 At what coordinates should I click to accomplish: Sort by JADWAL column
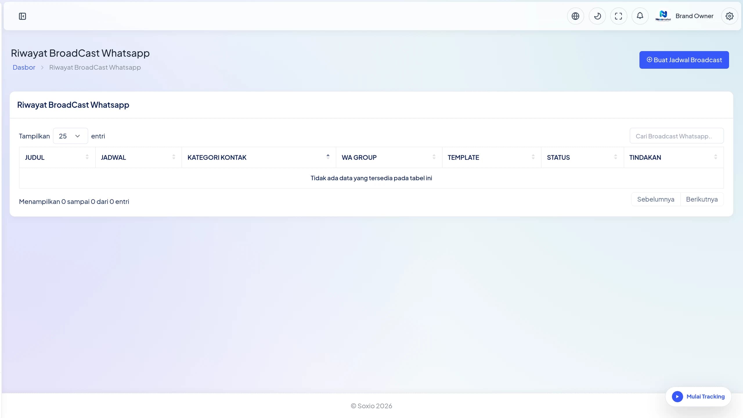pyautogui.click(x=138, y=157)
